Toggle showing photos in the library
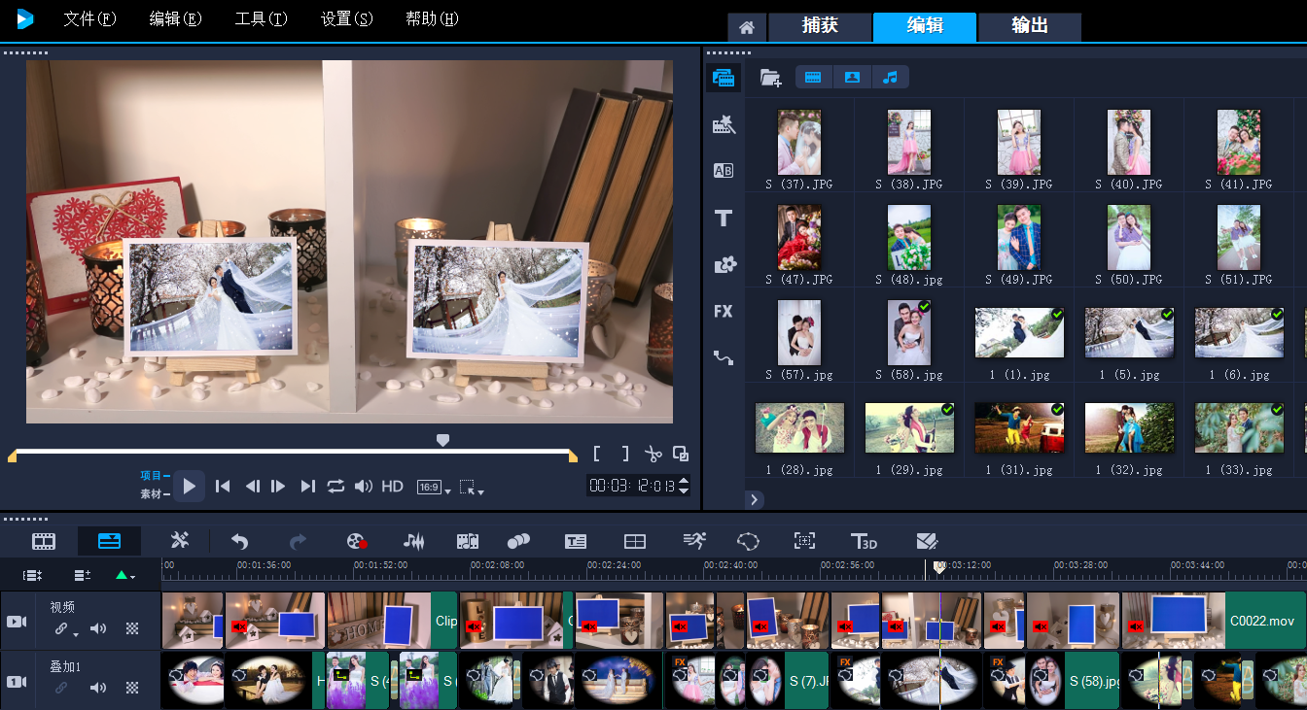Viewport: 1307px width, 710px height. [x=852, y=77]
